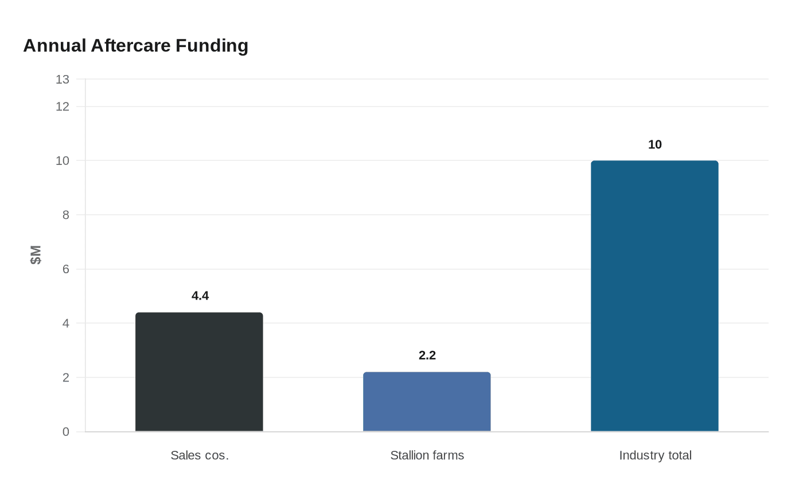The width and height of the screenshot is (803, 504).
Task: Click y-axis tick label 10
Action: [x=63, y=161]
